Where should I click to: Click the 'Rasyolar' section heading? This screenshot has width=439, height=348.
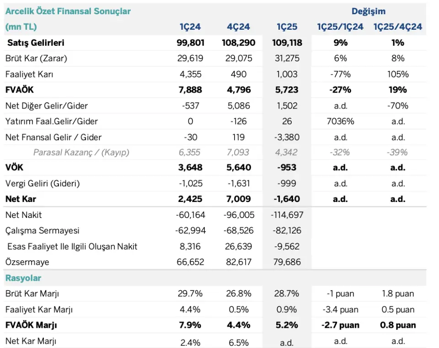[x=23, y=278]
